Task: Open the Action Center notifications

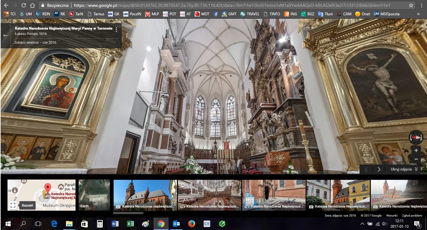Action: click(417, 223)
